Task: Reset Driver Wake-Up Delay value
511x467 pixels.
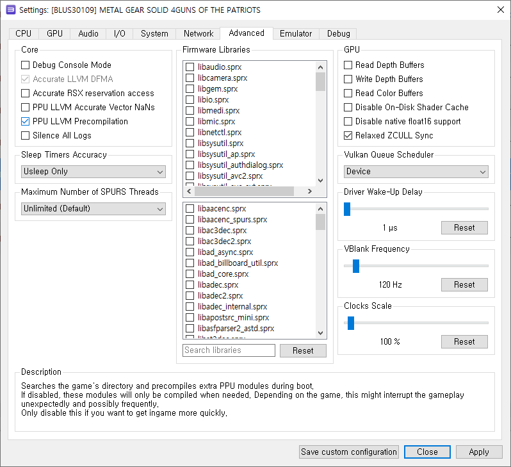Action: tap(464, 227)
